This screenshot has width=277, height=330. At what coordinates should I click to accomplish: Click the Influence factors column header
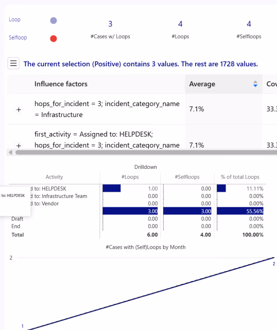61,84
